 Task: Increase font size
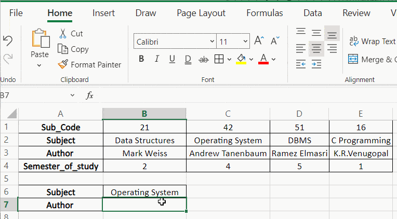click(259, 40)
